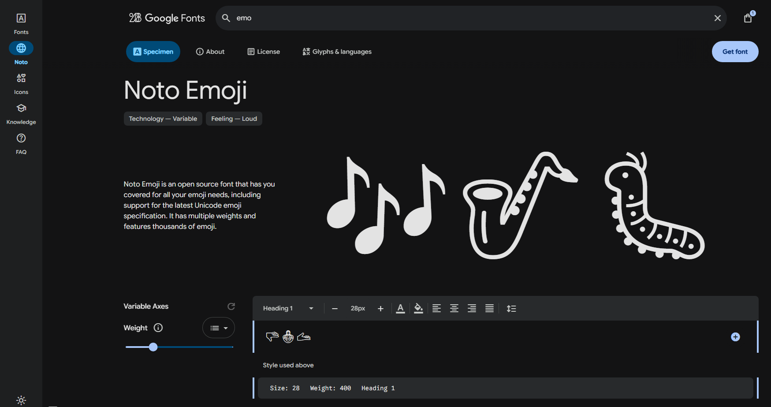Click the 'Size: 28' value
The height and width of the screenshot is (407, 771).
(285, 388)
